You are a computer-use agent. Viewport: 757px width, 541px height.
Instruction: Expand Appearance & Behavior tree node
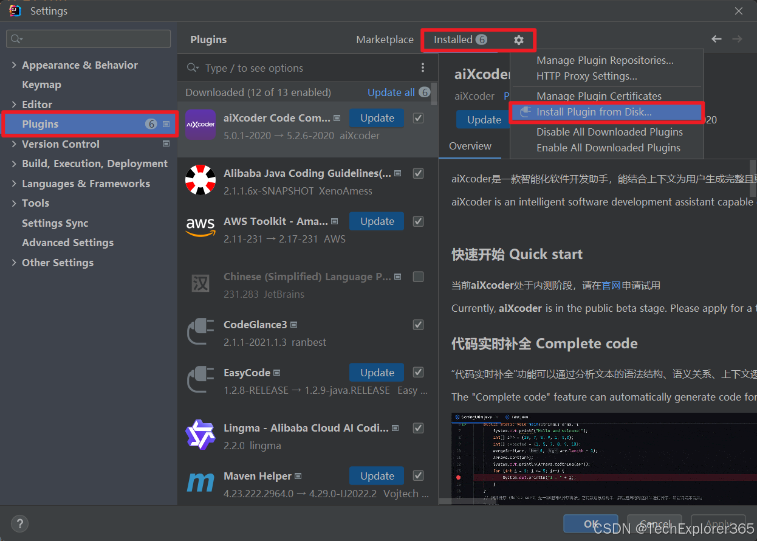point(14,65)
